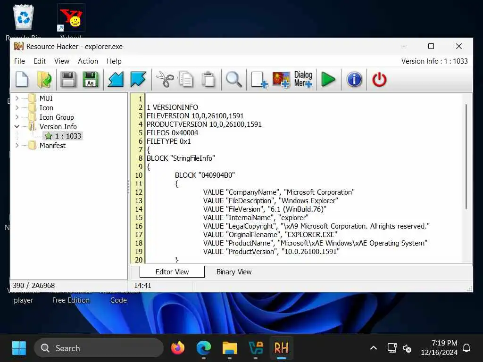483x362 pixels.
Task: Expand the Icon Group folder node
Action: pyautogui.click(x=17, y=117)
